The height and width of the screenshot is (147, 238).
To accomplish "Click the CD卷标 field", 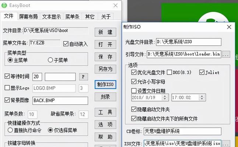I will coord(182,131).
